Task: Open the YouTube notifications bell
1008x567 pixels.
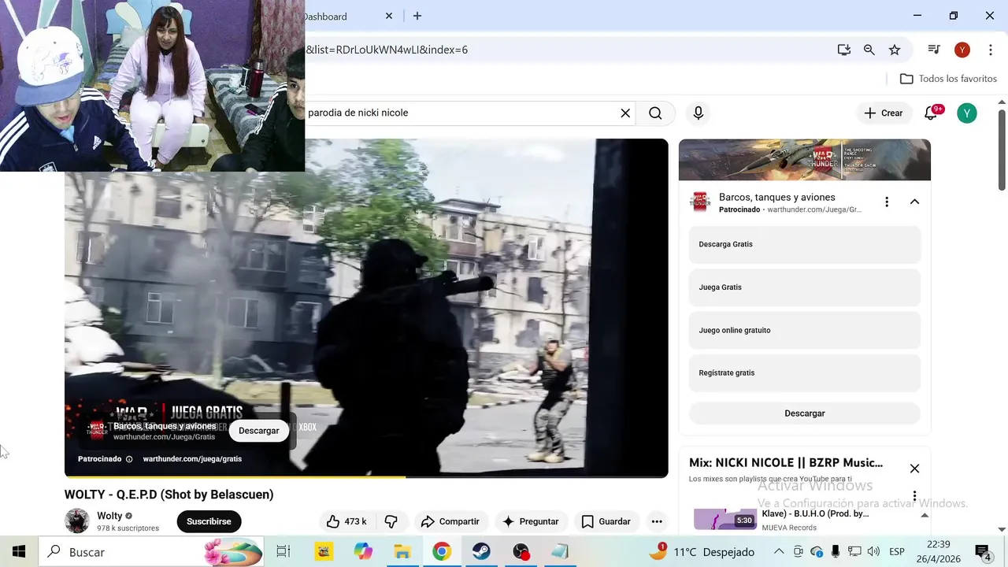Action: point(932,113)
